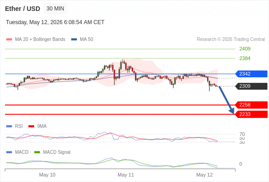Click the RSI legend label

point(19,126)
